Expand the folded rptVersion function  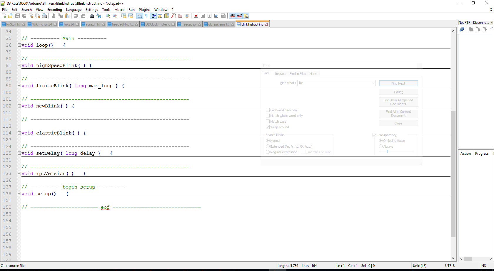click(x=19, y=174)
